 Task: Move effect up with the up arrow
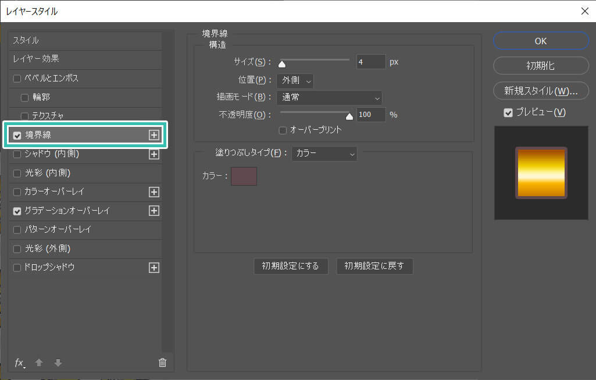click(39, 363)
